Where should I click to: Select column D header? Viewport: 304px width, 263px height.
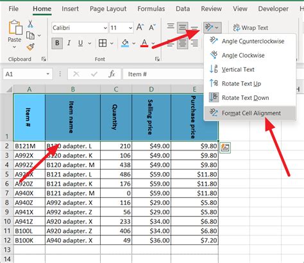tap(151, 89)
